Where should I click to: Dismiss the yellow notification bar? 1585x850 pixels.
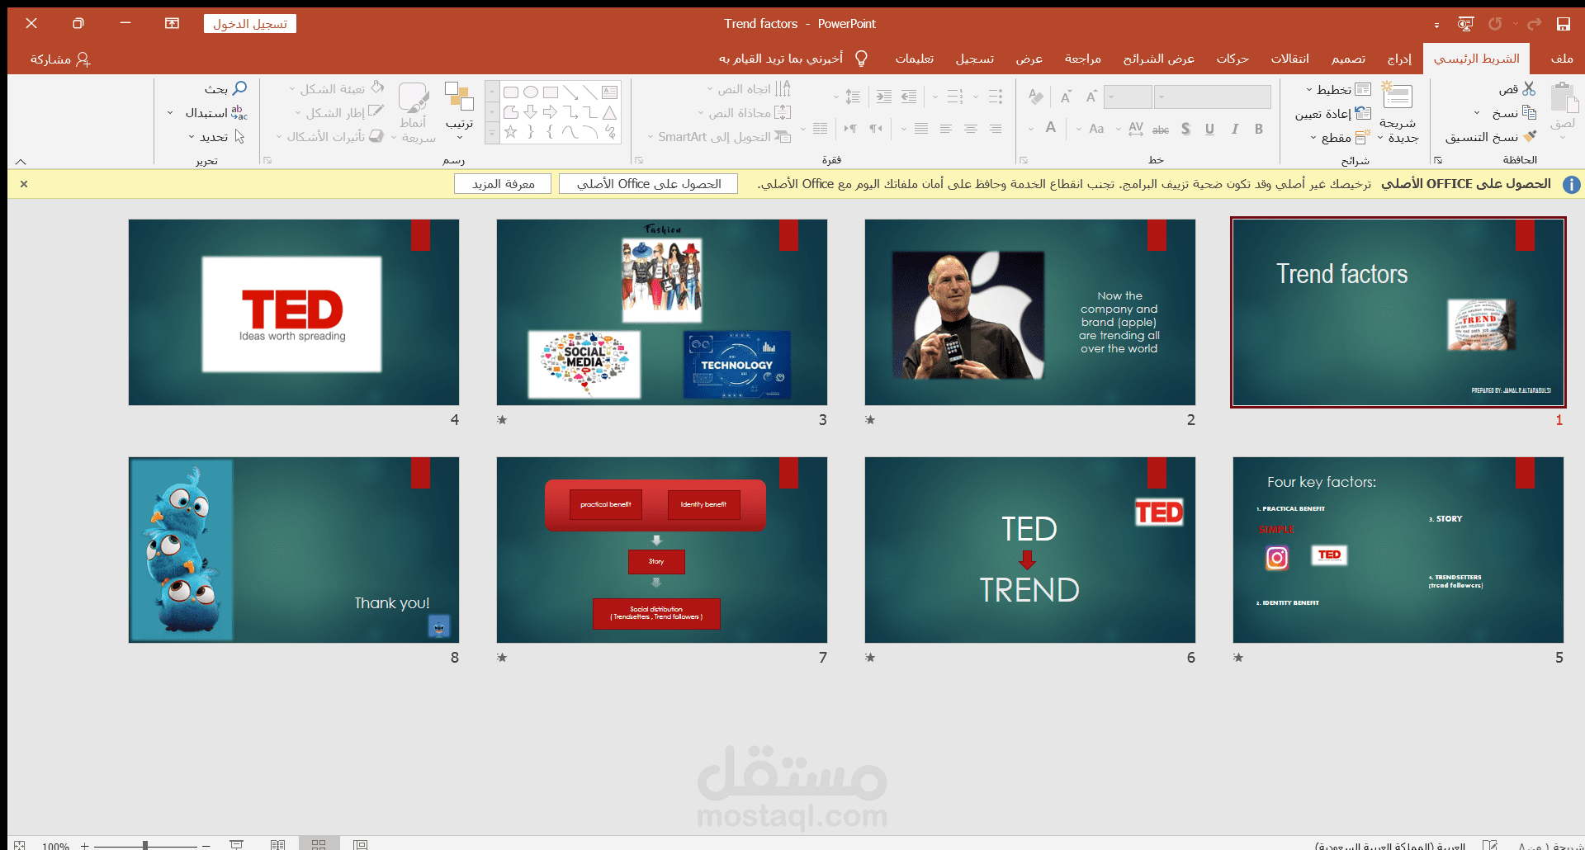(24, 184)
